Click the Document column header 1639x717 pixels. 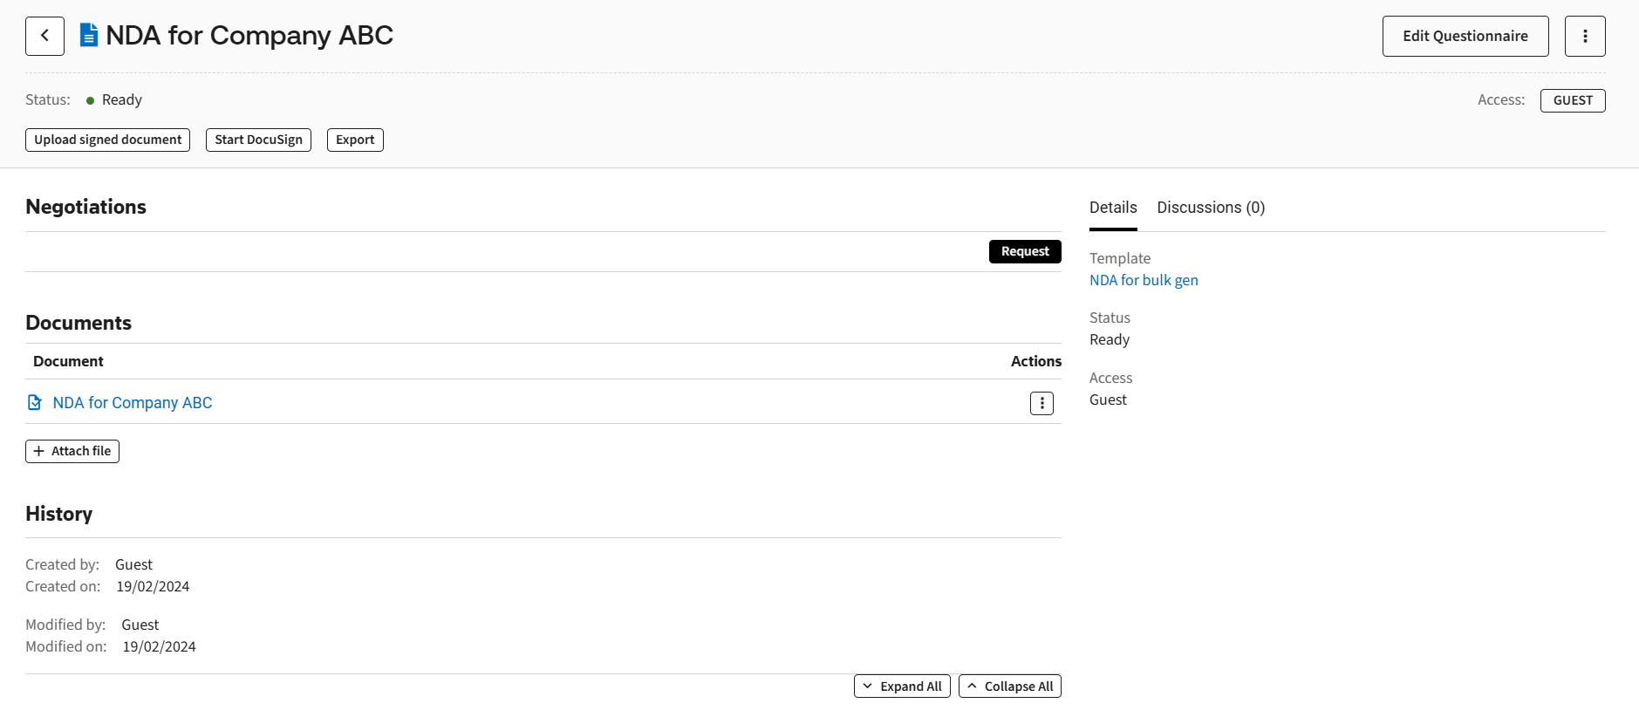pos(68,361)
